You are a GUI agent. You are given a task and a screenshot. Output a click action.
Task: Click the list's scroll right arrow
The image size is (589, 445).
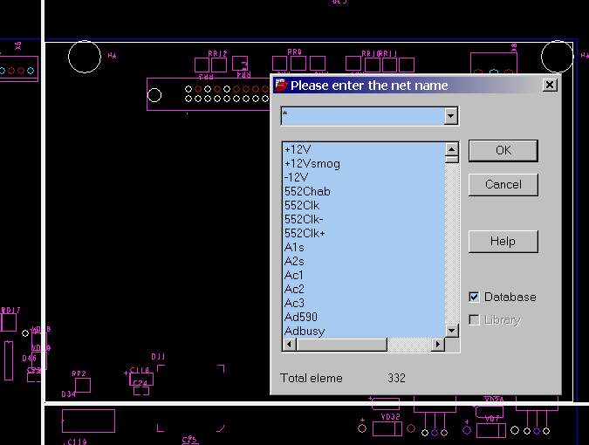pyautogui.click(x=438, y=345)
